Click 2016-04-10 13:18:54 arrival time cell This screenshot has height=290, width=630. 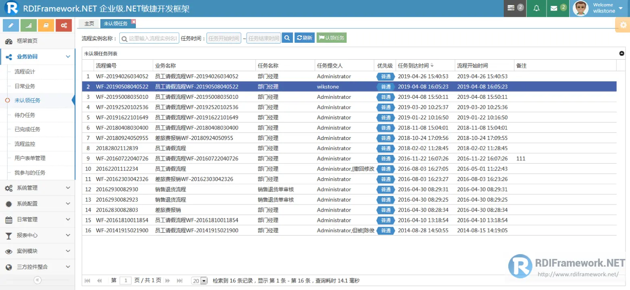coord(423,220)
